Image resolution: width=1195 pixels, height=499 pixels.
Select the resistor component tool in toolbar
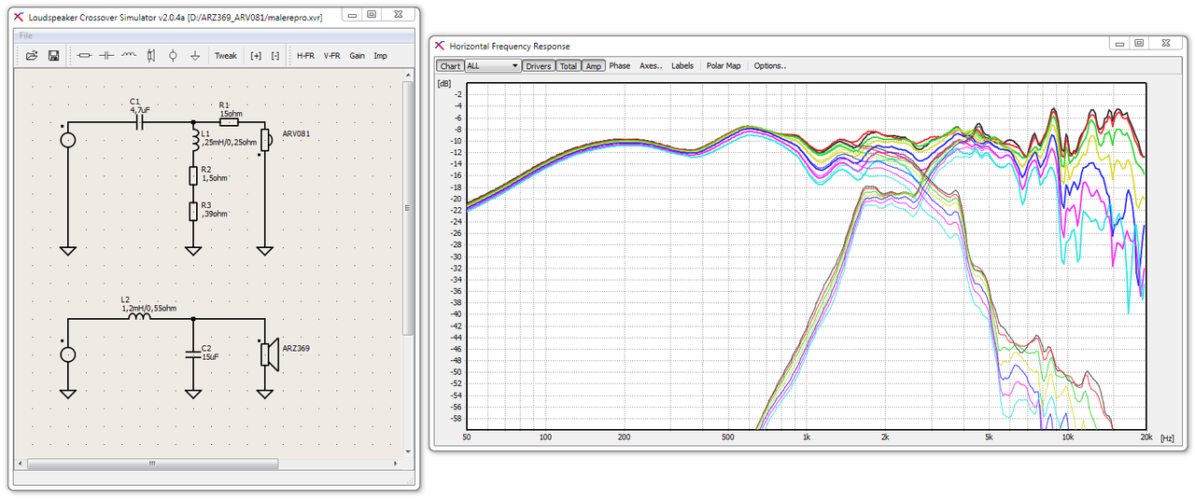pos(85,56)
